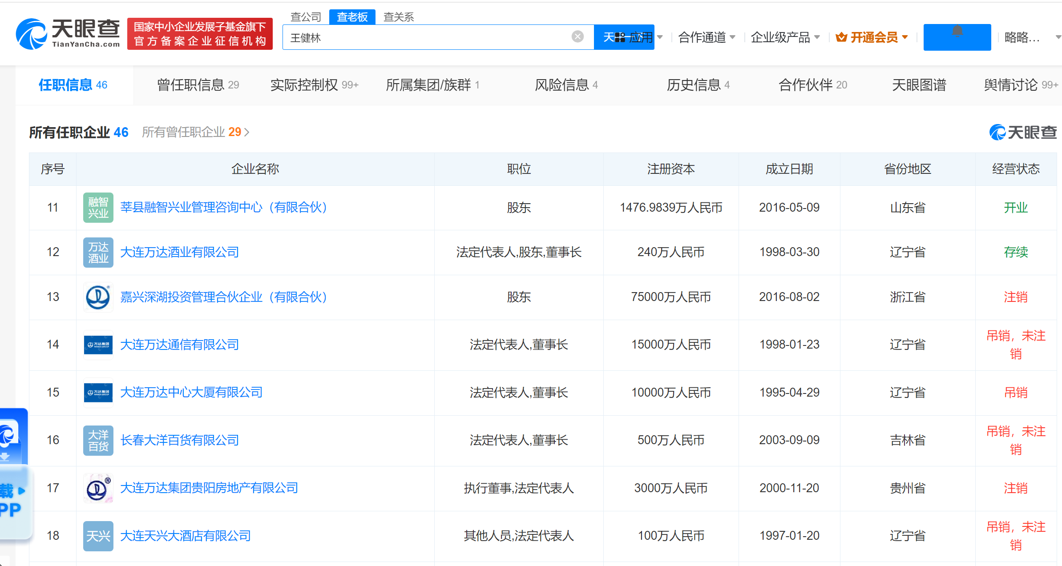This screenshot has width=1062, height=566.
Task: Open 所有曾任职企业 29 link
Action: pos(195,132)
